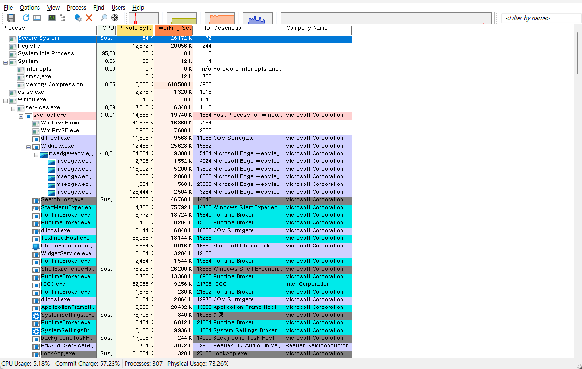582x369 pixels.
Task: Toggle the lower pane toolbar icon
Action: tap(37, 18)
